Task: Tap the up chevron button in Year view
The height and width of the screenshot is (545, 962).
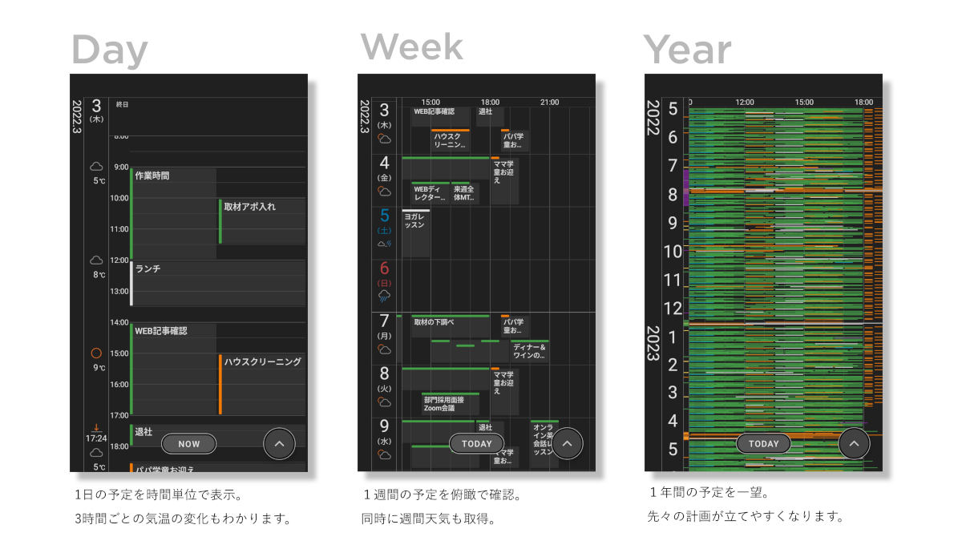Action: coord(854,443)
